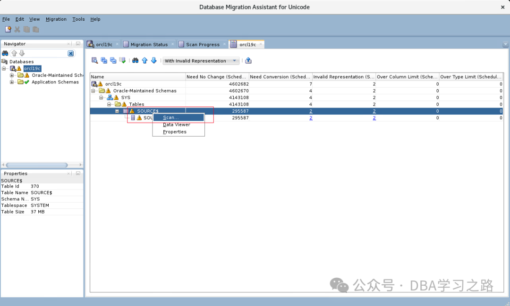Click the Paste clipboard toolbar icon
The image size is (510, 306).
tap(36, 30)
